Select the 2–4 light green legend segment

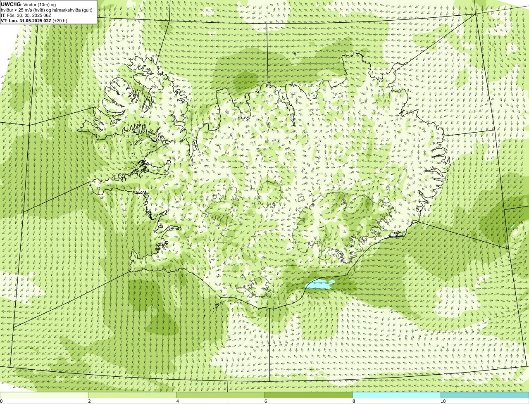132,395
